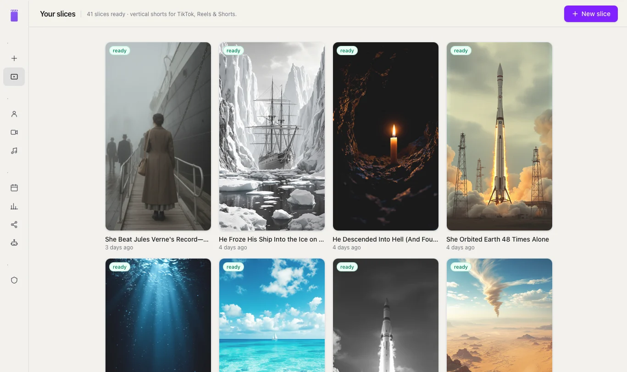627x372 pixels.
Task: Open the underwater light rays thumbnail
Action: coord(158,315)
